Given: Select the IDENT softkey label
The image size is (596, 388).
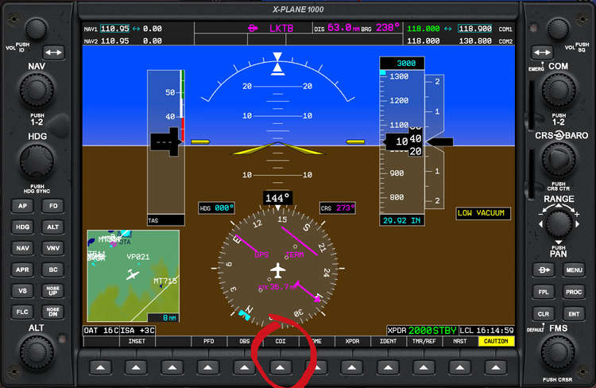Looking at the screenshot, I should click(388, 342).
